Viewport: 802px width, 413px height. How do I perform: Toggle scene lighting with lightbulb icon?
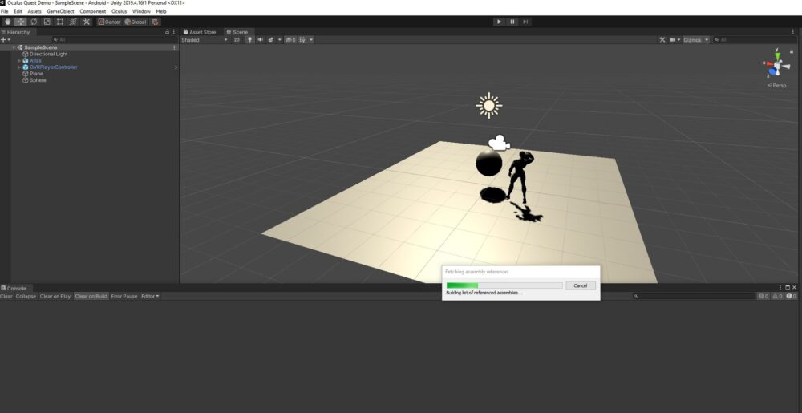[x=249, y=39]
